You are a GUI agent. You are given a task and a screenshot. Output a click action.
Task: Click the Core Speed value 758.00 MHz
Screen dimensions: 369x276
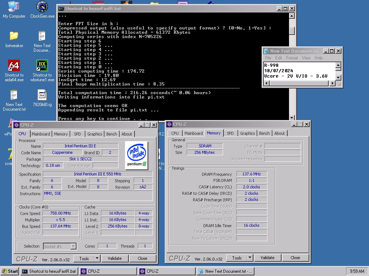coord(61,213)
